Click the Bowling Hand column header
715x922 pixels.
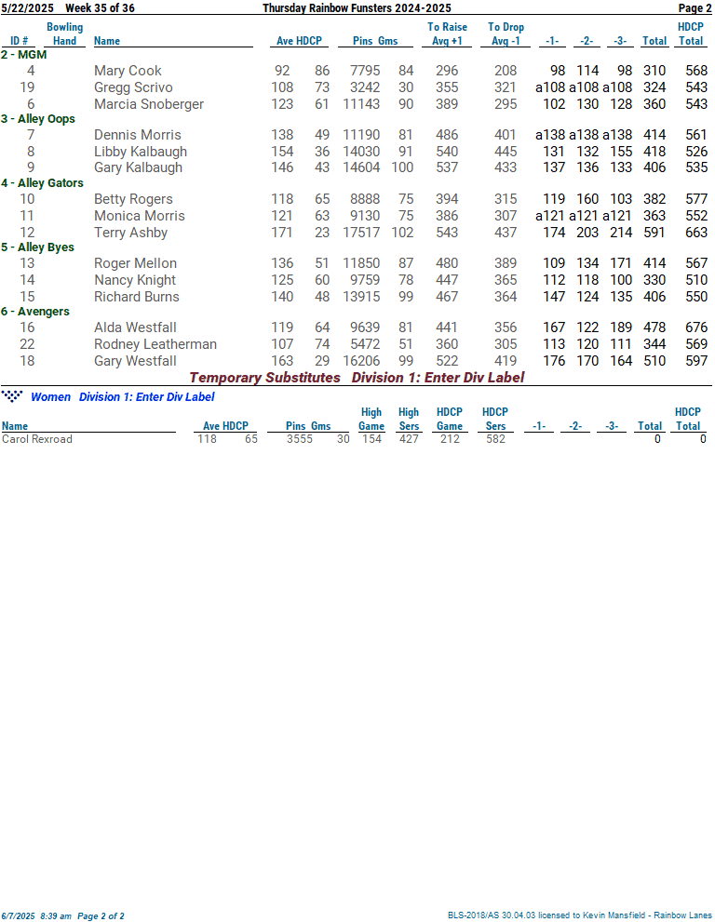coord(65,34)
